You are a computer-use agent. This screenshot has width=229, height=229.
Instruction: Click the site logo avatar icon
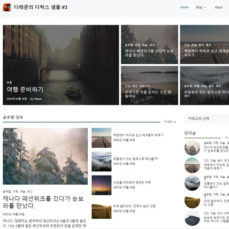pyautogui.click(x=6, y=7)
